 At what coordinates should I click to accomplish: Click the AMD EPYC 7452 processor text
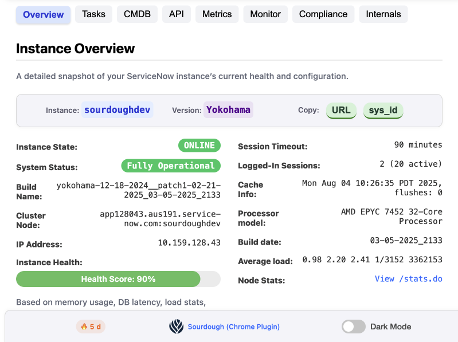click(x=392, y=217)
